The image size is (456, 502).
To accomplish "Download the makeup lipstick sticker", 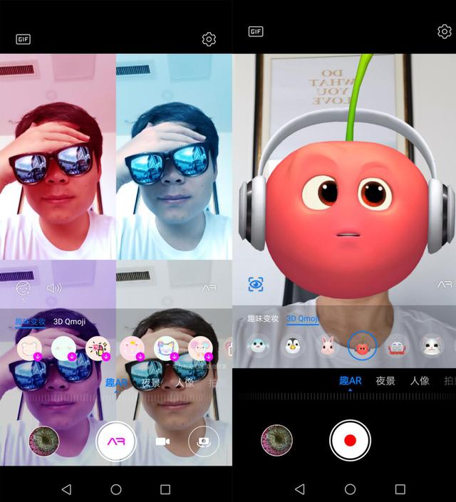I will pyautogui.click(x=98, y=348).
